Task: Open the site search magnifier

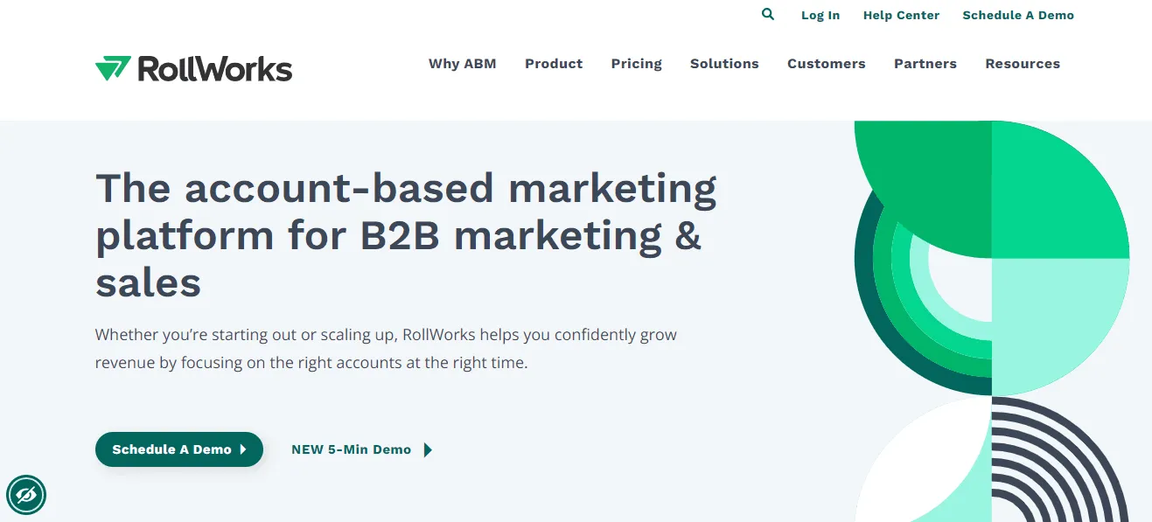Action: click(767, 14)
